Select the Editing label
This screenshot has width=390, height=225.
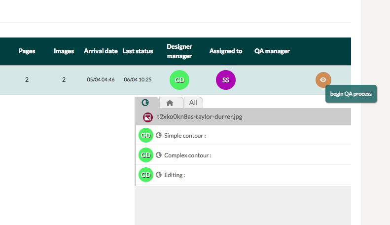tap(175, 175)
